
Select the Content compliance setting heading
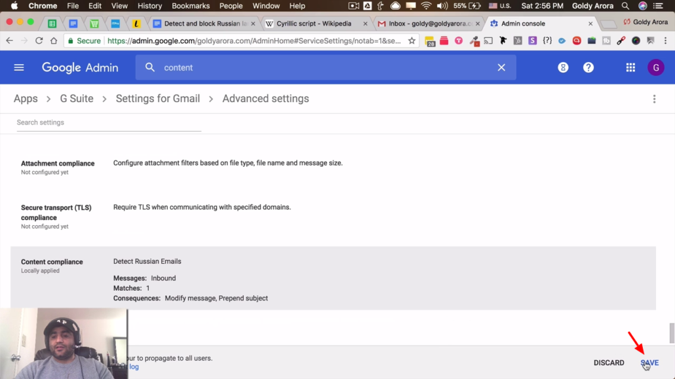[52, 262]
